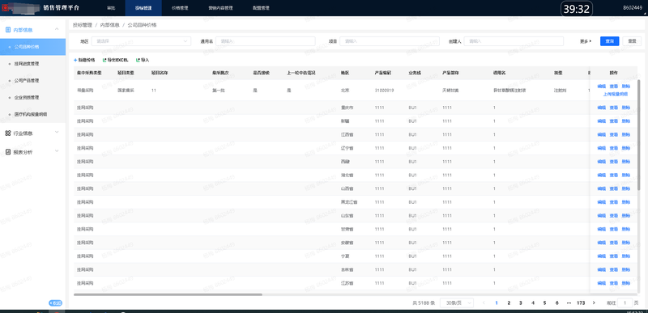Click 删除 in the 西藏 row

tap(625, 162)
